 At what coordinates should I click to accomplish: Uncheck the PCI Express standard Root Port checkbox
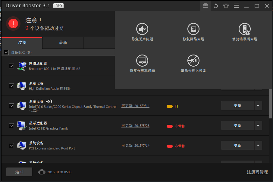tap(11, 146)
